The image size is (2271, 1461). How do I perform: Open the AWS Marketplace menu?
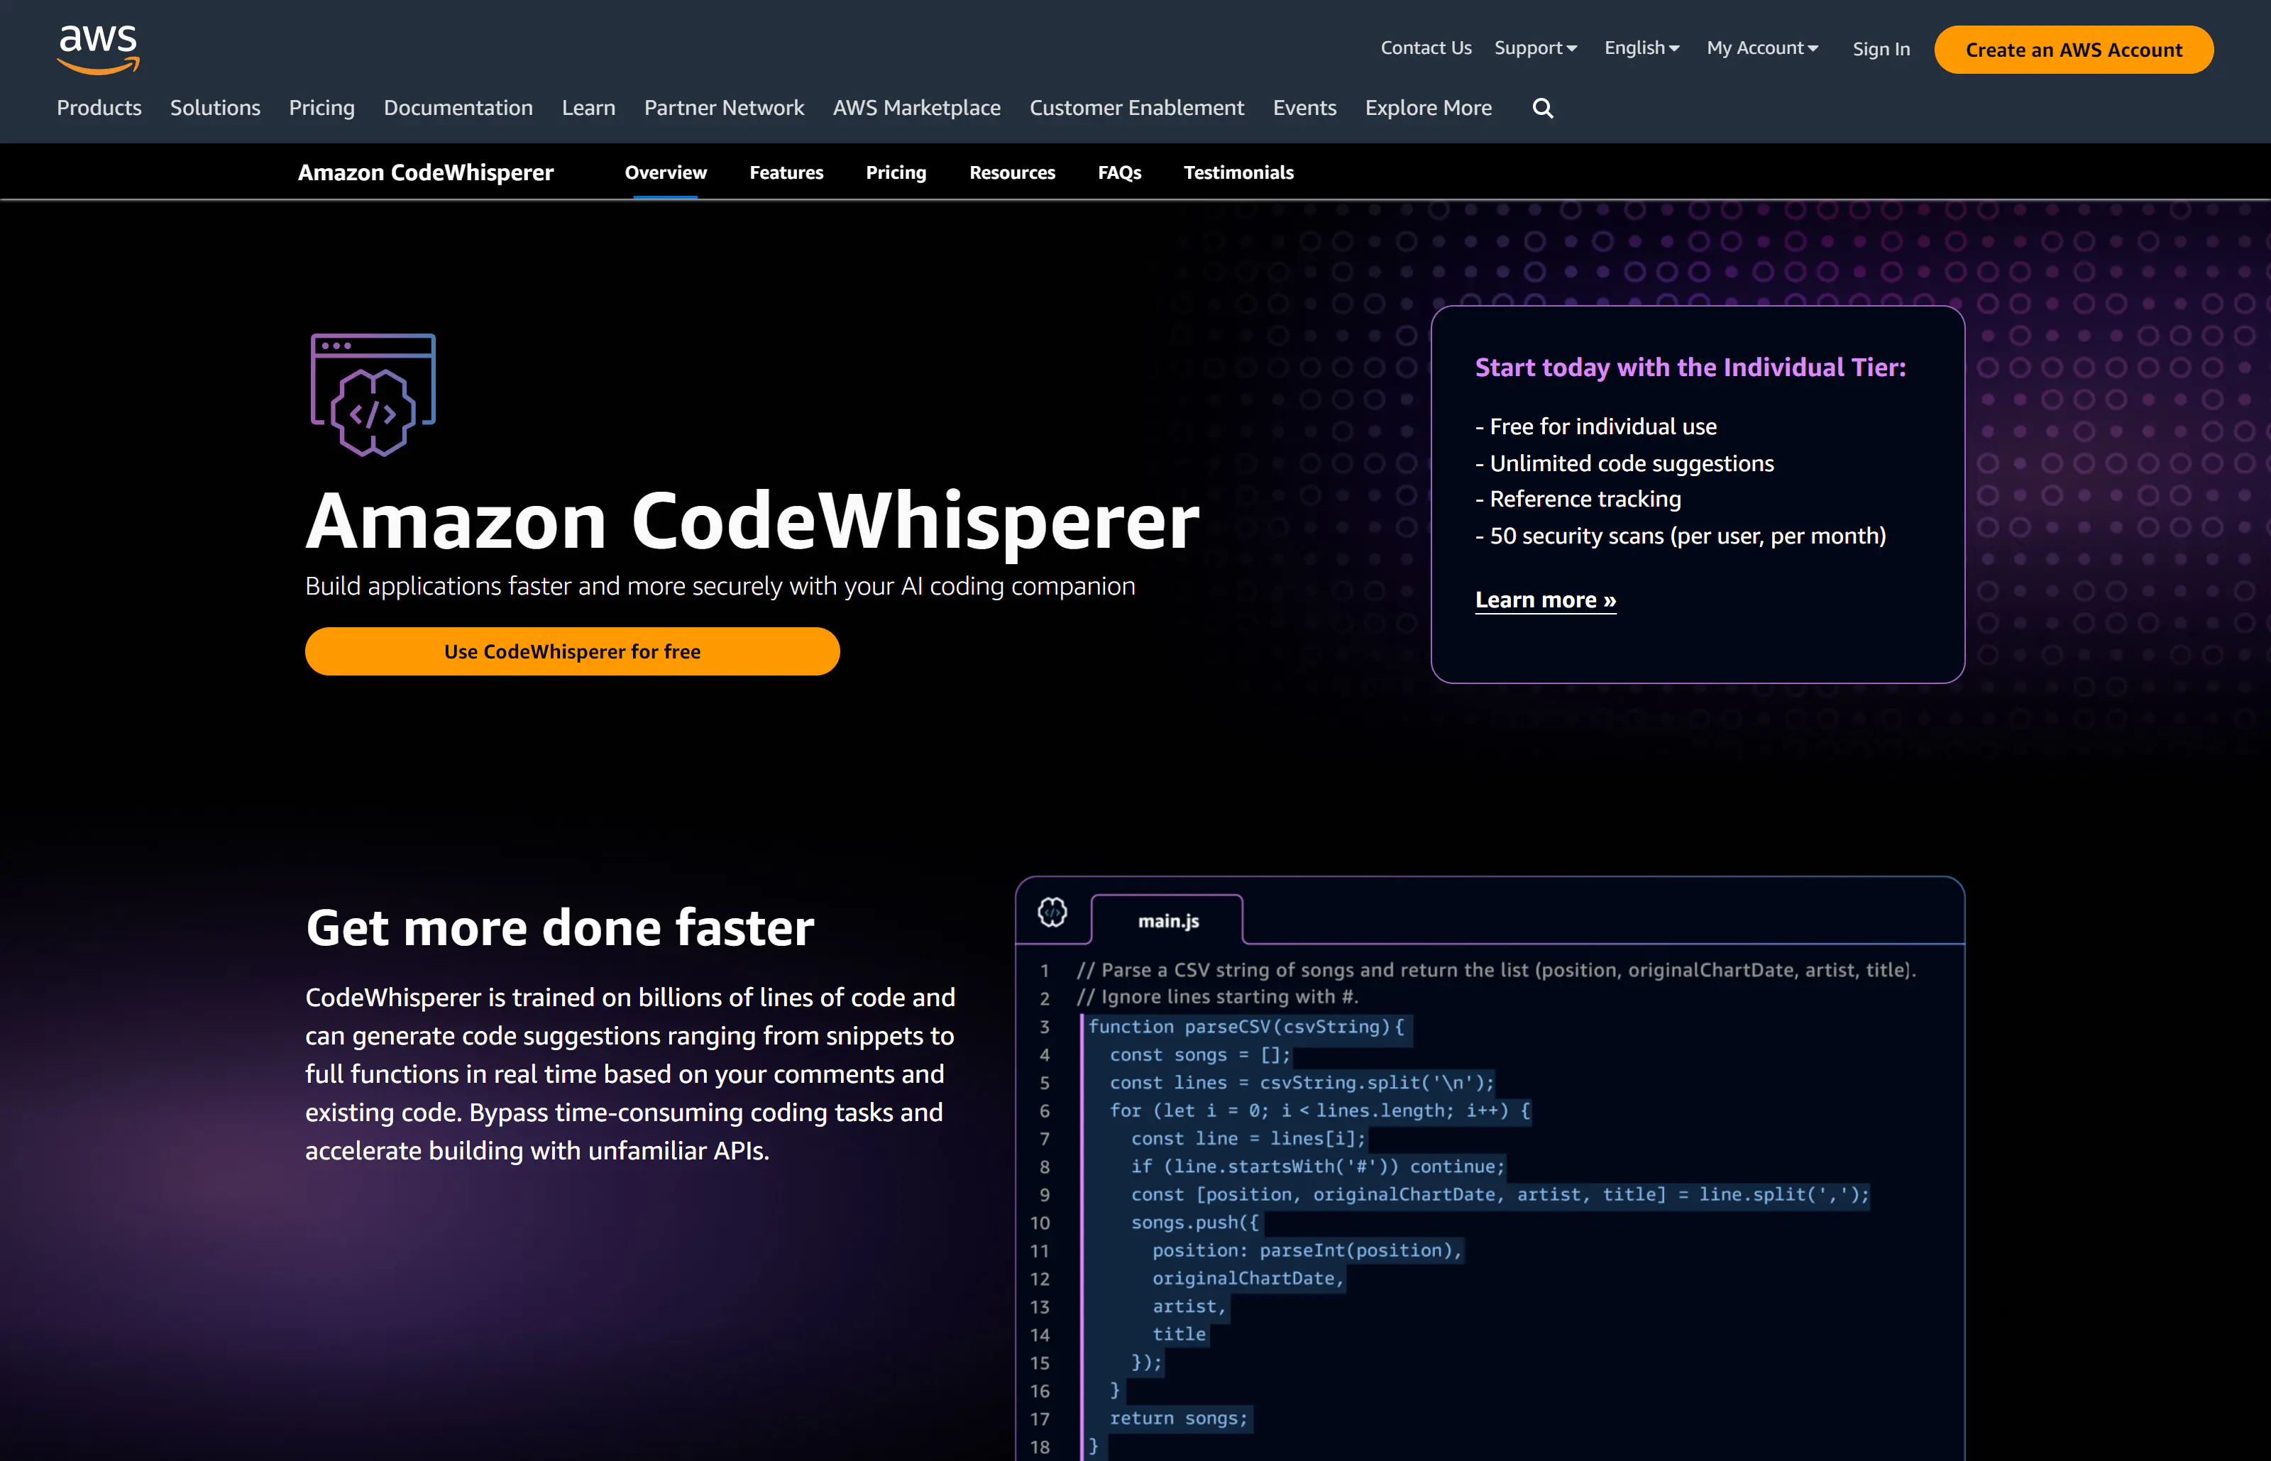click(916, 108)
